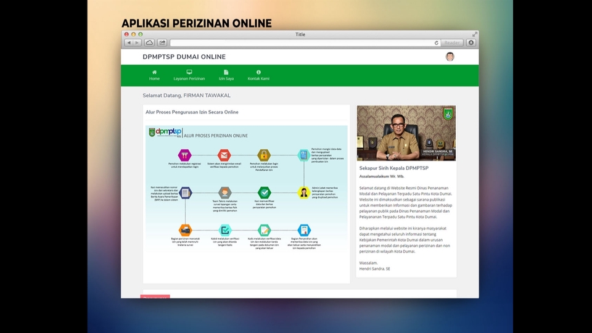
Task: Click the red label at page bottom
Action: tap(155, 297)
